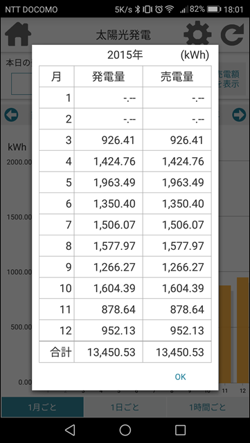250x443 pixels.
Task: Open settings via the gear icon
Action: [197, 34]
